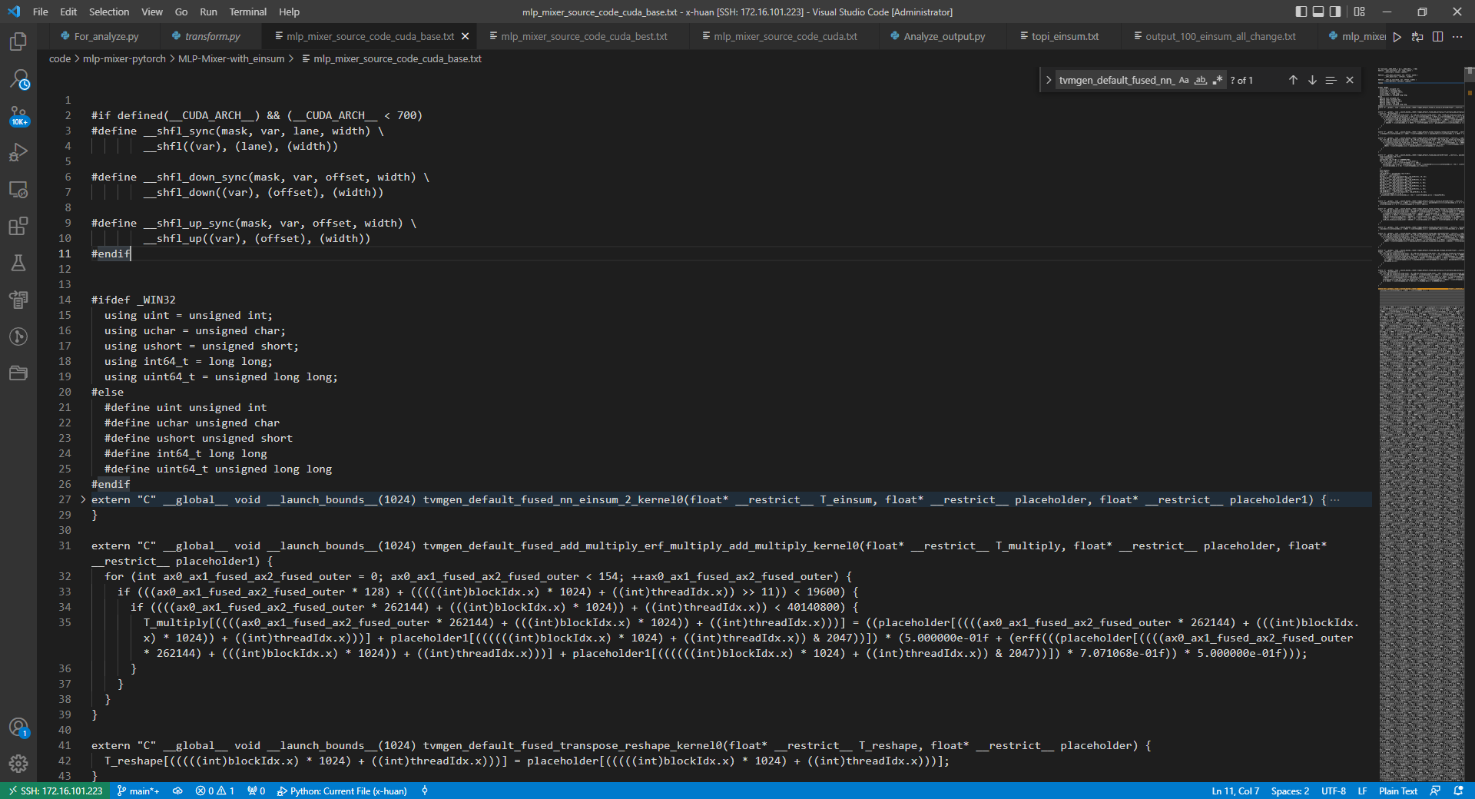The height and width of the screenshot is (799, 1475).
Task: Click the Manage gear icon
Action: coord(18,764)
